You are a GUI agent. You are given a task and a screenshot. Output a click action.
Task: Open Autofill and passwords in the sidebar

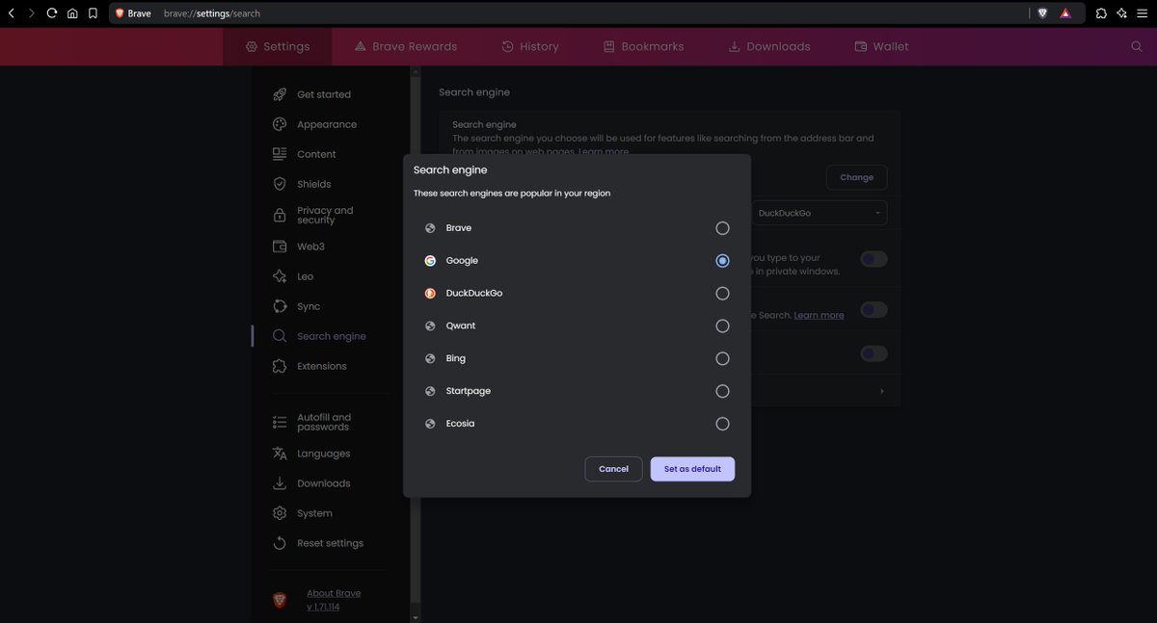(324, 422)
